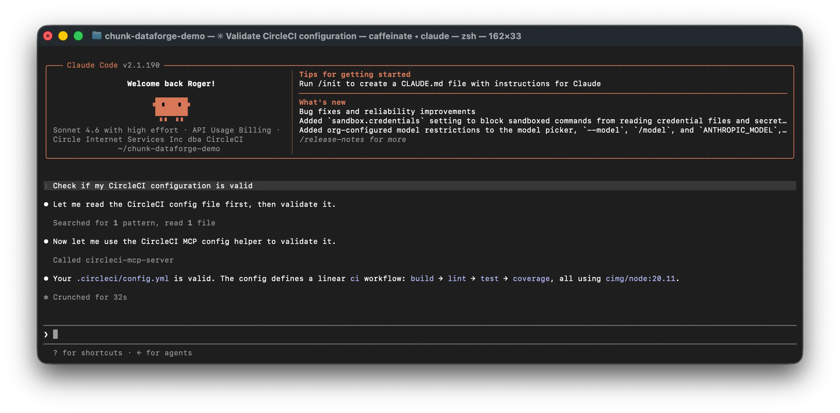This screenshot has width=840, height=413.
Task: Click the cimg/node:20.11 image name
Action: tap(640, 279)
